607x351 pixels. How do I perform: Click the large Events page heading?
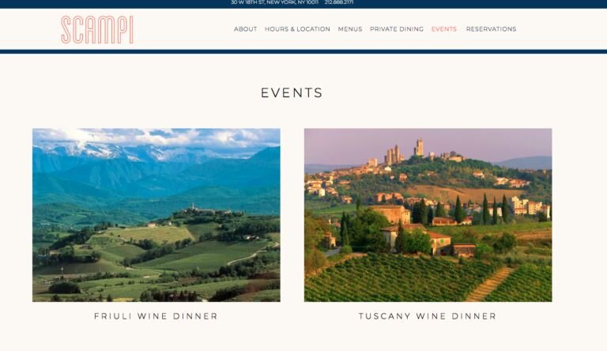(292, 93)
